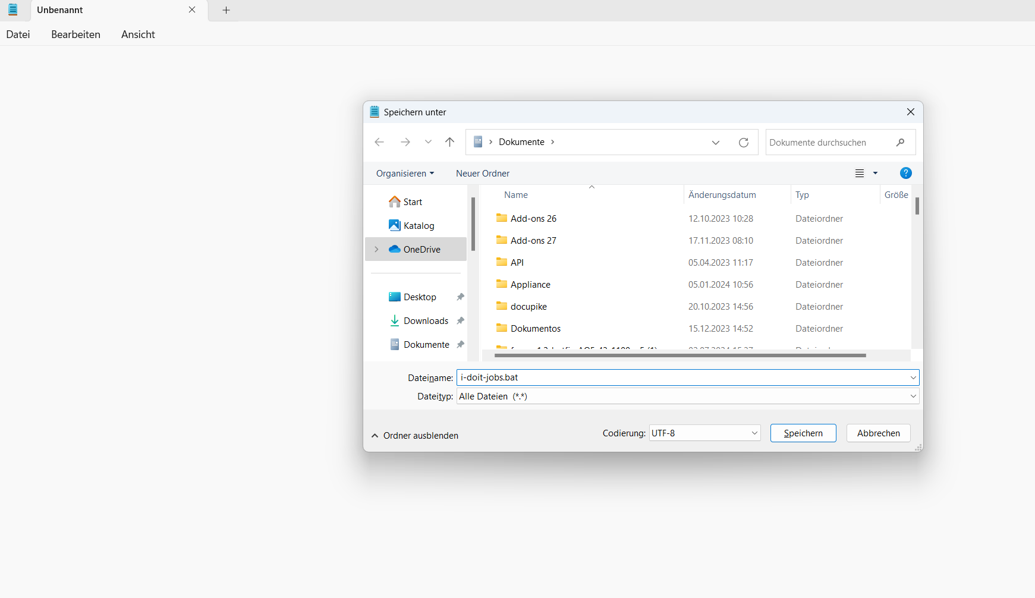
Task: Click the view layout options icon
Action: (x=860, y=173)
